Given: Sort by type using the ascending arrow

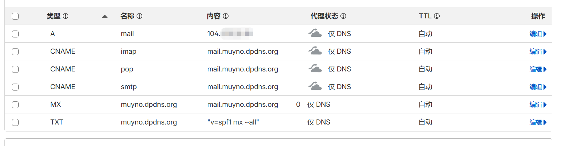Looking at the screenshot, I should coord(105,16).
